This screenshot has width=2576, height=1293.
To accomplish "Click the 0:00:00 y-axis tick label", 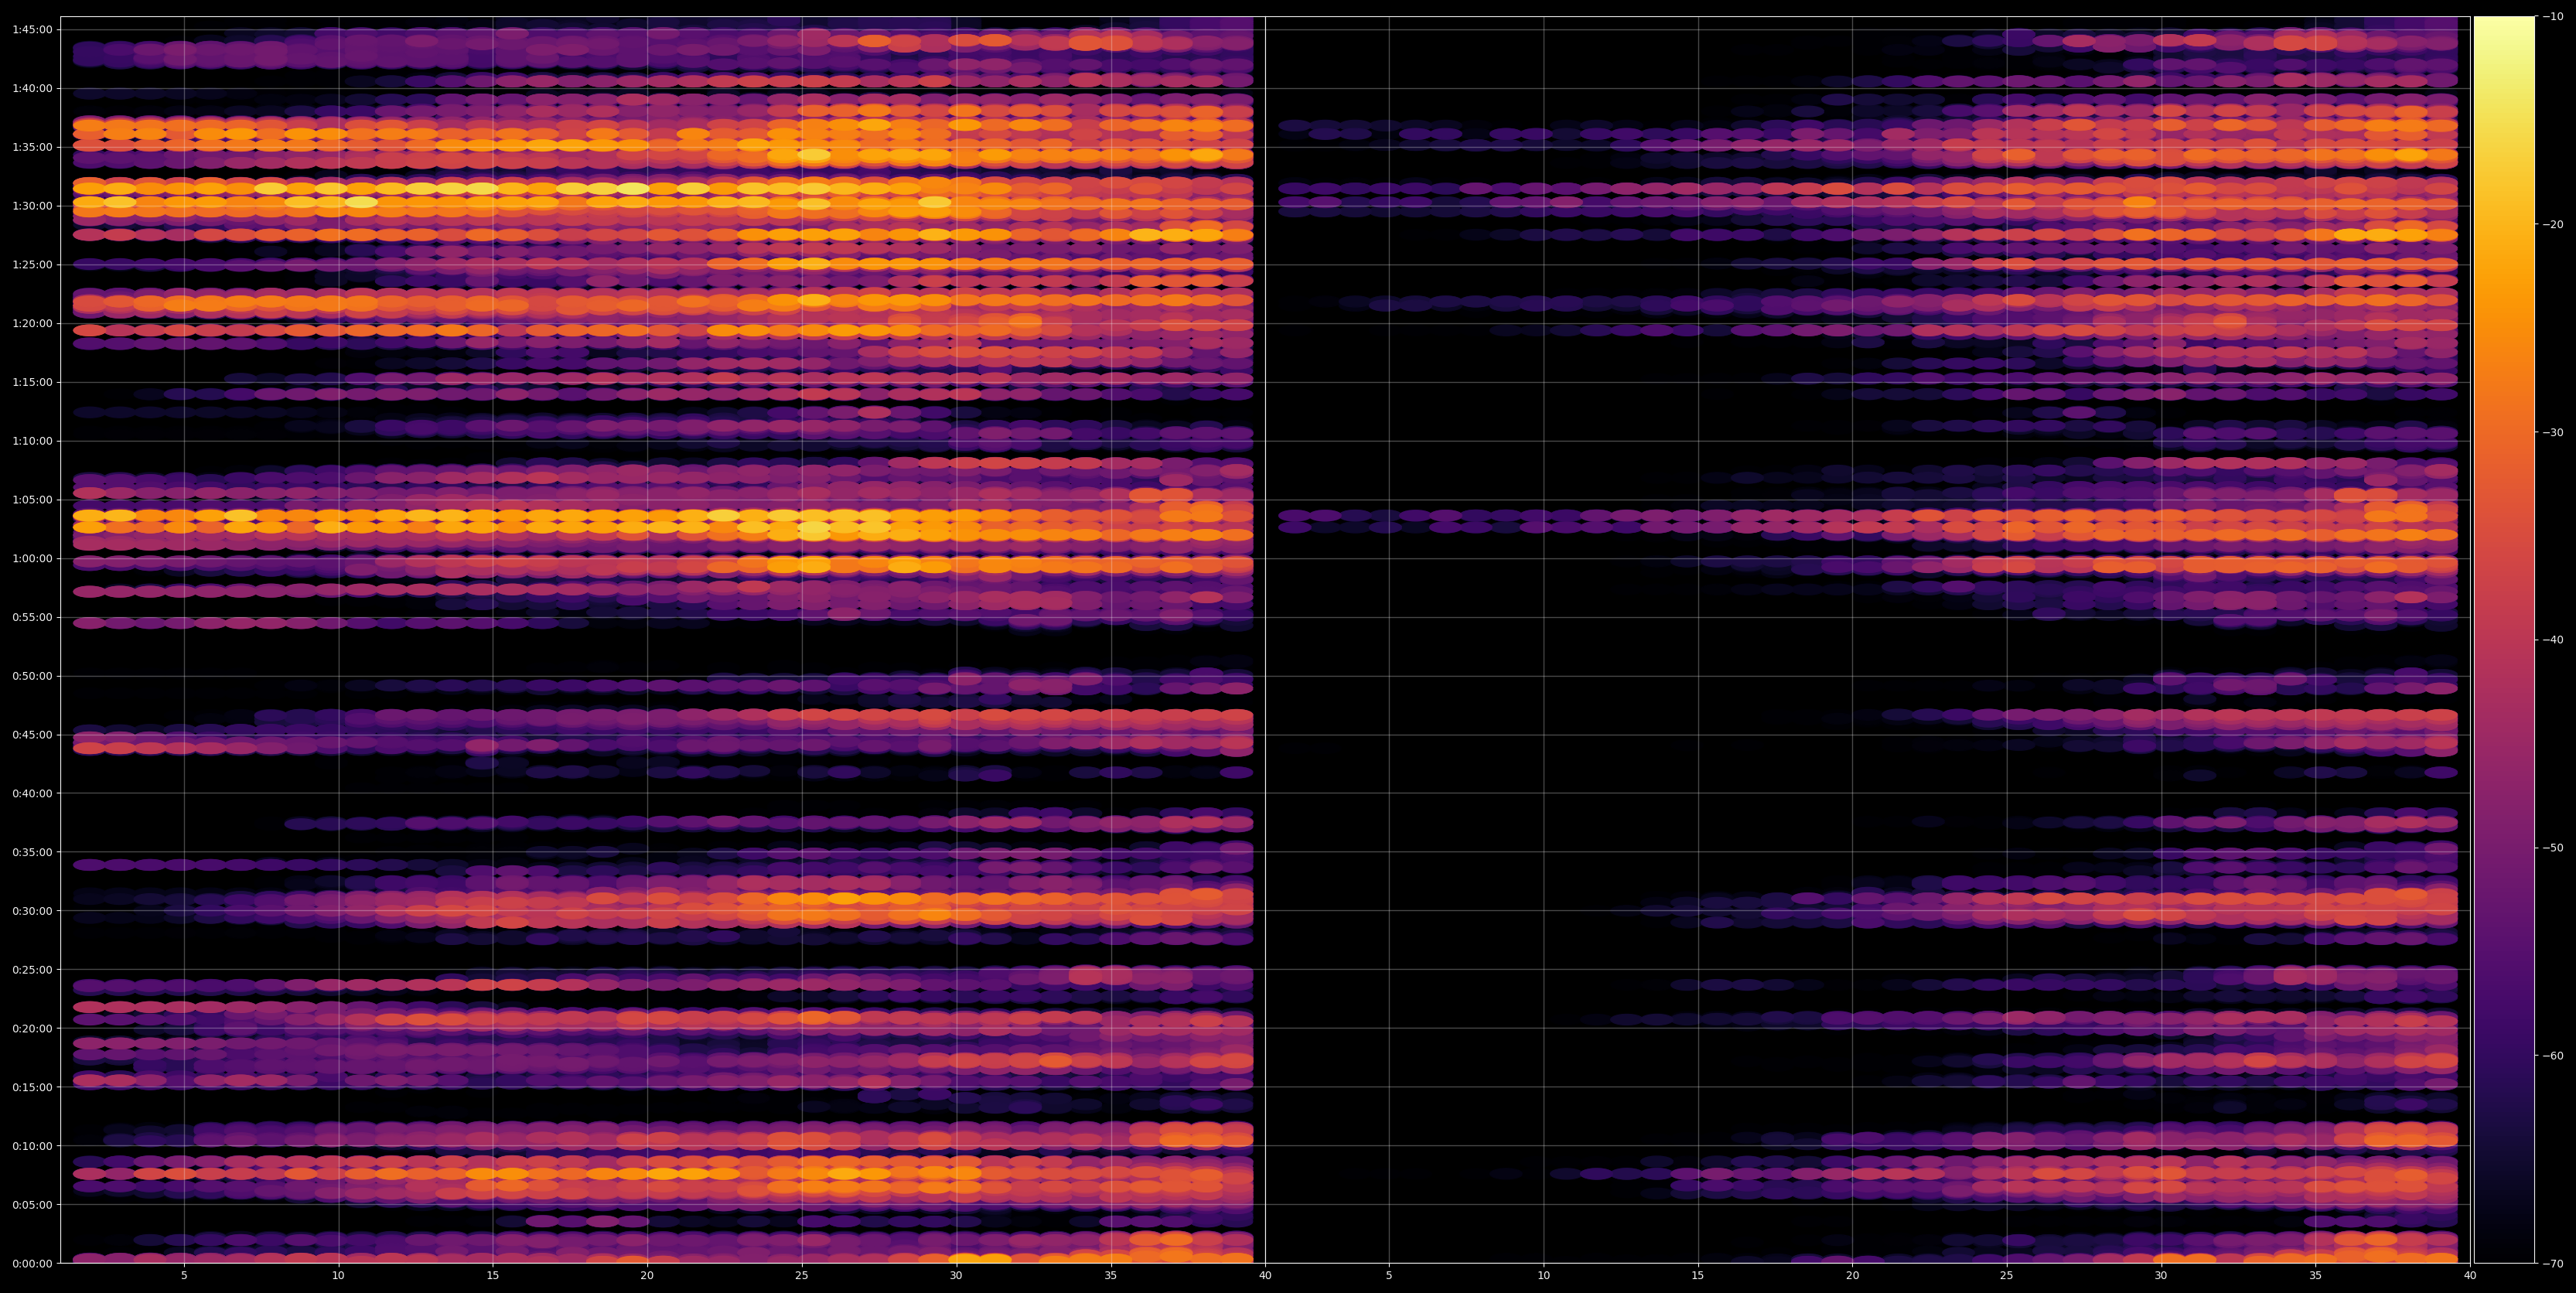I will pyautogui.click(x=32, y=1263).
